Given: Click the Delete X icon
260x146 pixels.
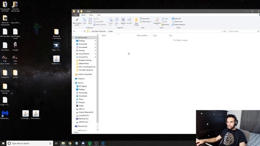Looking at the screenshot, I should coord(123,21).
